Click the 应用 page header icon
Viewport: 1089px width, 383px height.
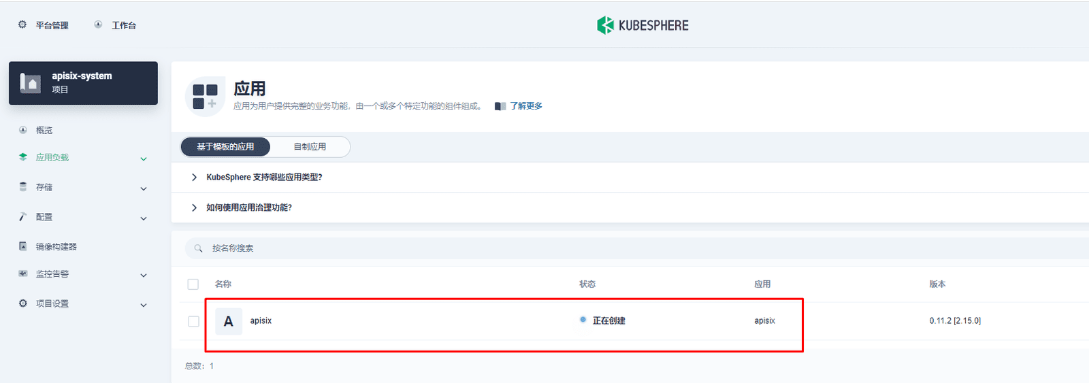point(205,97)
